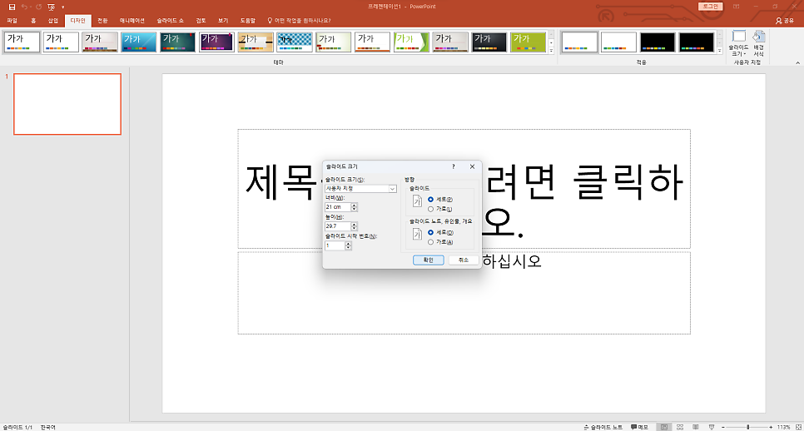Click the Redo icon in title bar
804x431 pixels.
point(38,7)
